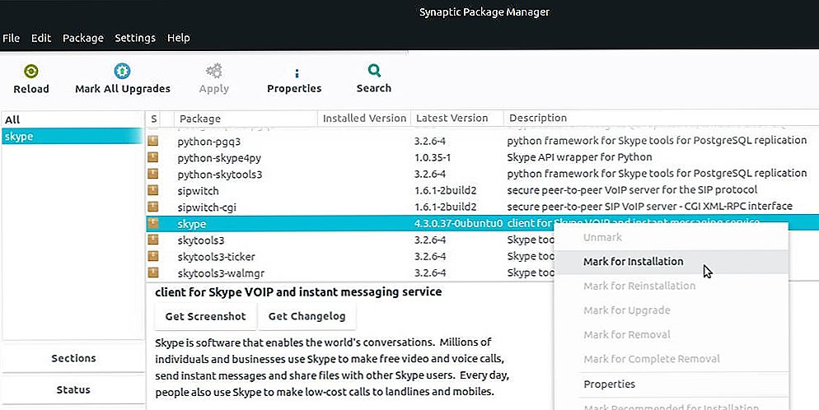Click status box icon for sipwitch row
Image resolution: width=819 pixels, height=410 pixels.
152,190
